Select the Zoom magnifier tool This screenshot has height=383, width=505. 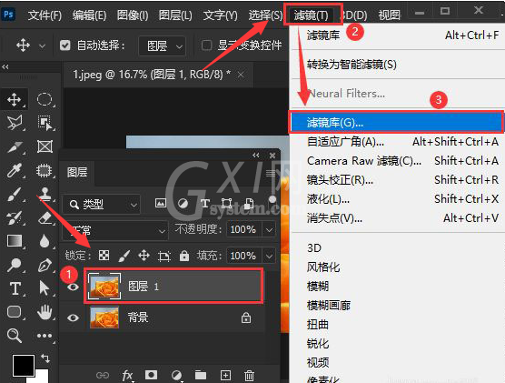pos(15,336)
